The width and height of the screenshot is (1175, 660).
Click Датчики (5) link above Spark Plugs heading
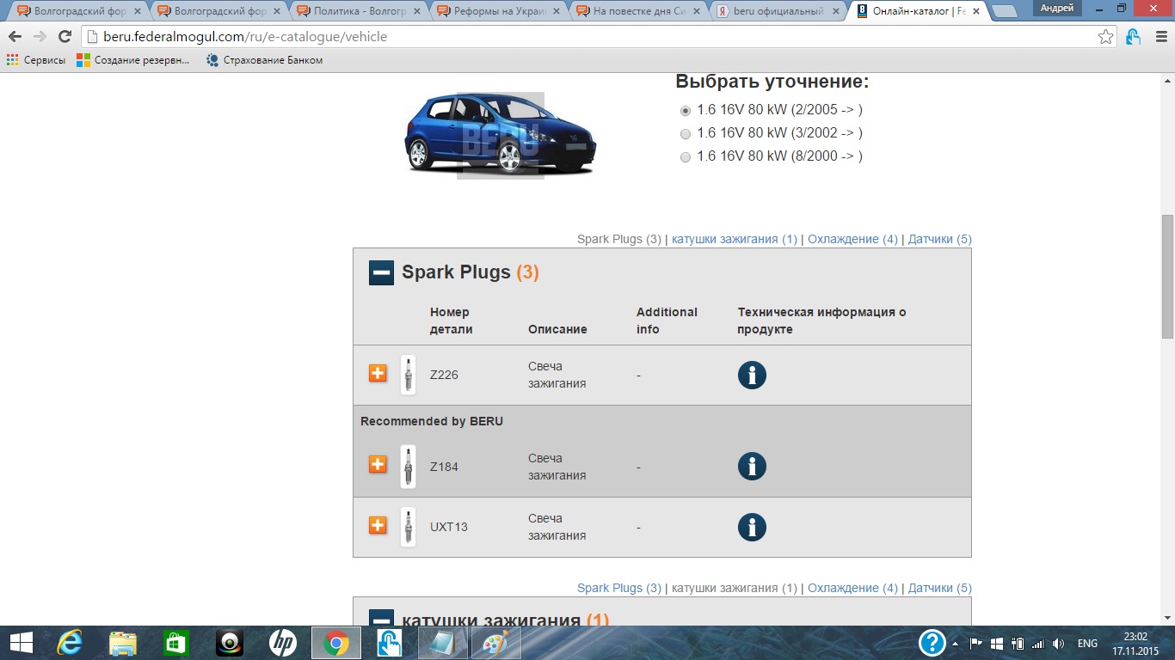tap(940, 239)
